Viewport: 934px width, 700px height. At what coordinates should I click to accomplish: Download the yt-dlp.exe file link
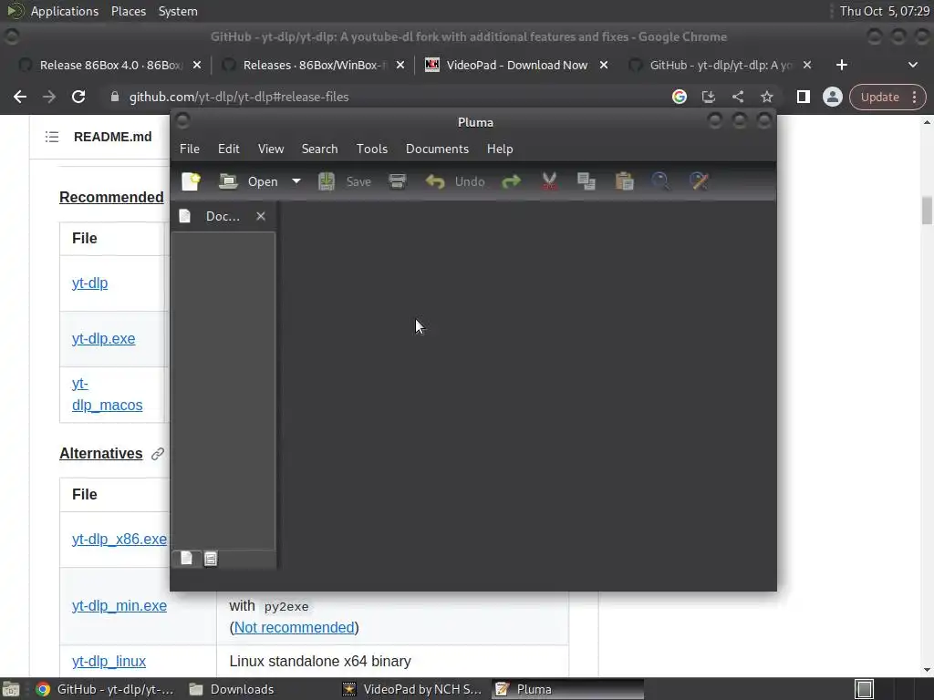[x=104, y=338]
